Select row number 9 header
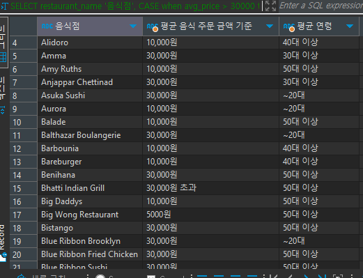The height and width of the screenshot is (278, 363). coord(23,109)
